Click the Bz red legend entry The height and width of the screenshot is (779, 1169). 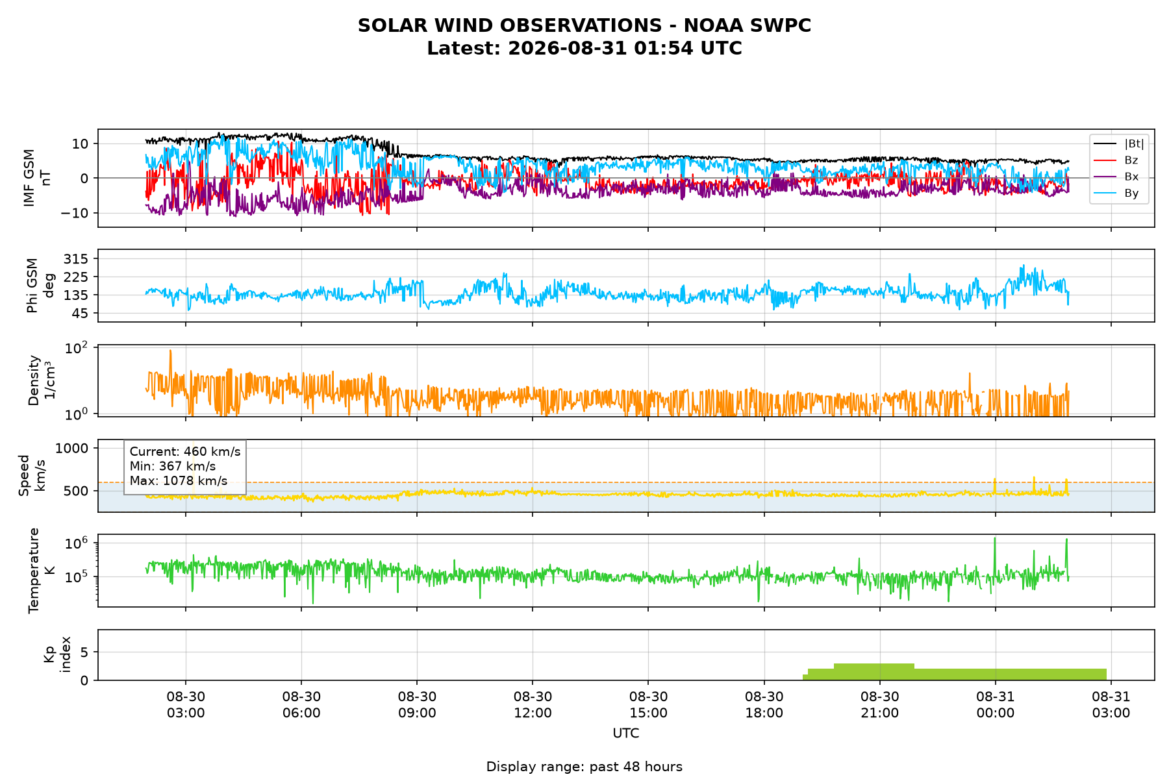(x=1119, y=160)
